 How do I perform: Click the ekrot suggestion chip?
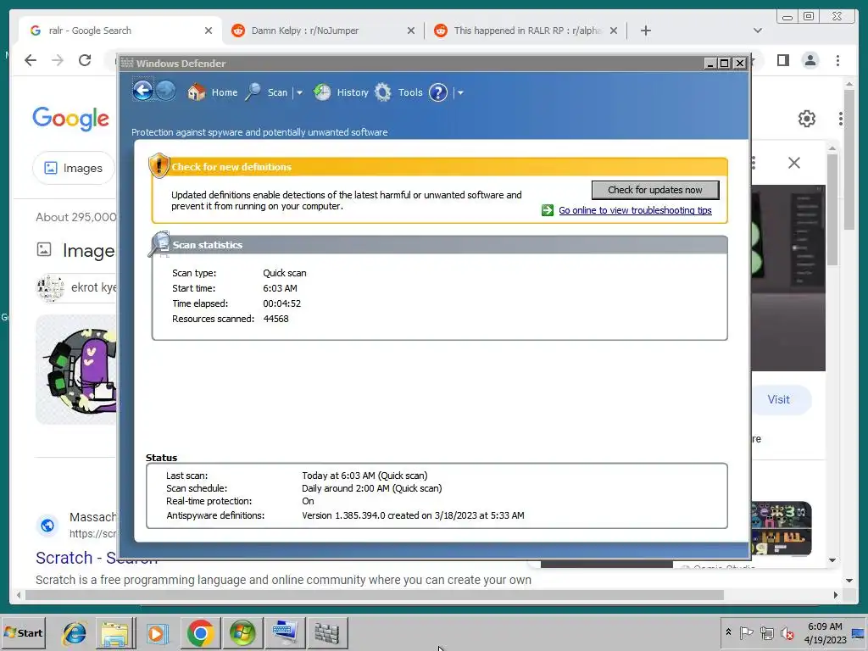[x=77, y=287]
